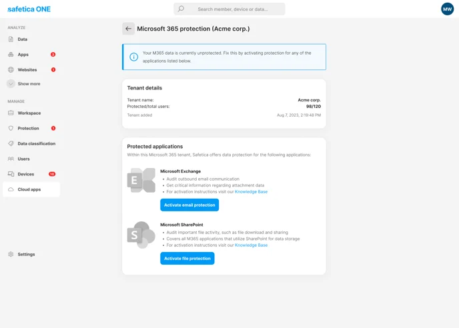Click the info icon in alert banner

pyautogui.click(x=133, y=57)
